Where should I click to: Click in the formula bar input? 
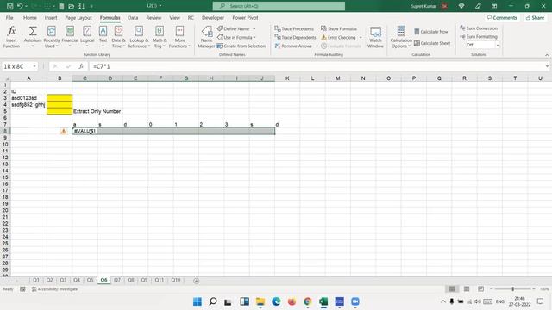point(316,66)
